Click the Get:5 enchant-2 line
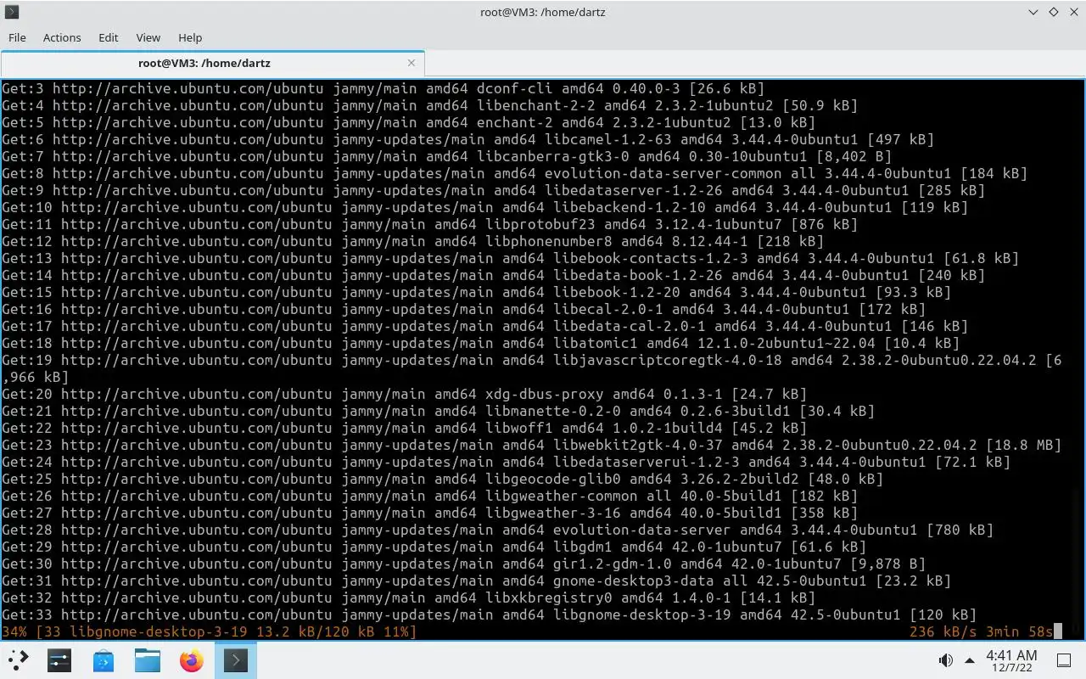1086x679 pixels. (408, 122)
